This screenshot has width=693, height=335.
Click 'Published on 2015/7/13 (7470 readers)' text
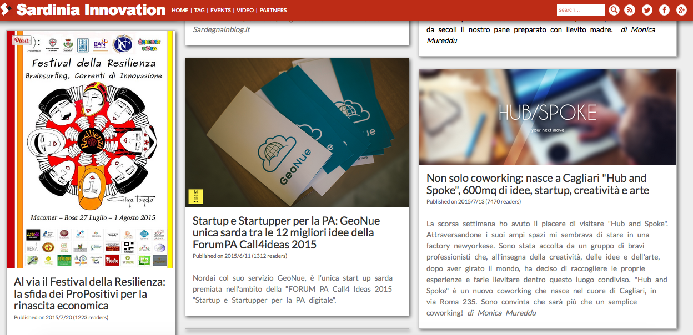pyautogui.click(x=474, y=202)
